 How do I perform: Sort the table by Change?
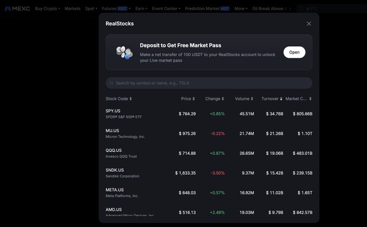(215, 99)
